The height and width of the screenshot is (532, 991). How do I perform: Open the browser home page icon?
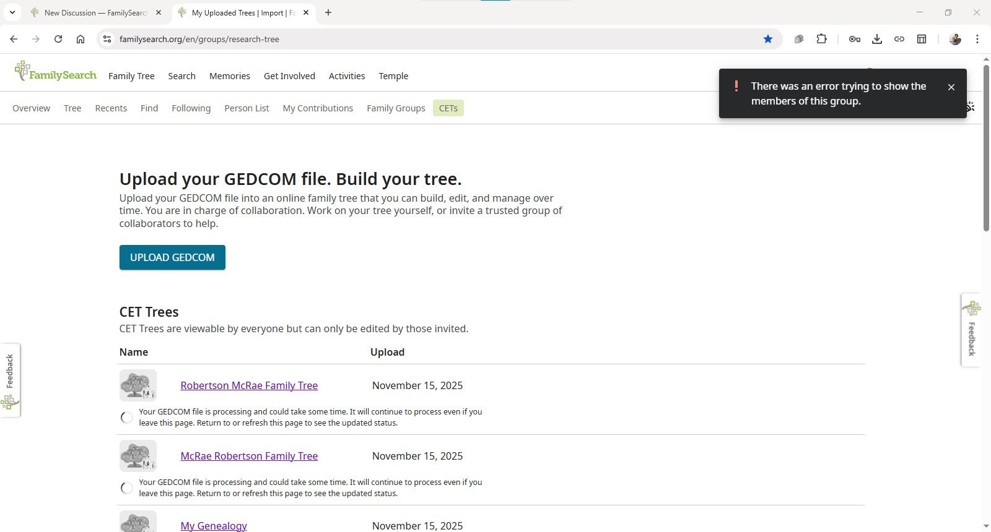81,39
